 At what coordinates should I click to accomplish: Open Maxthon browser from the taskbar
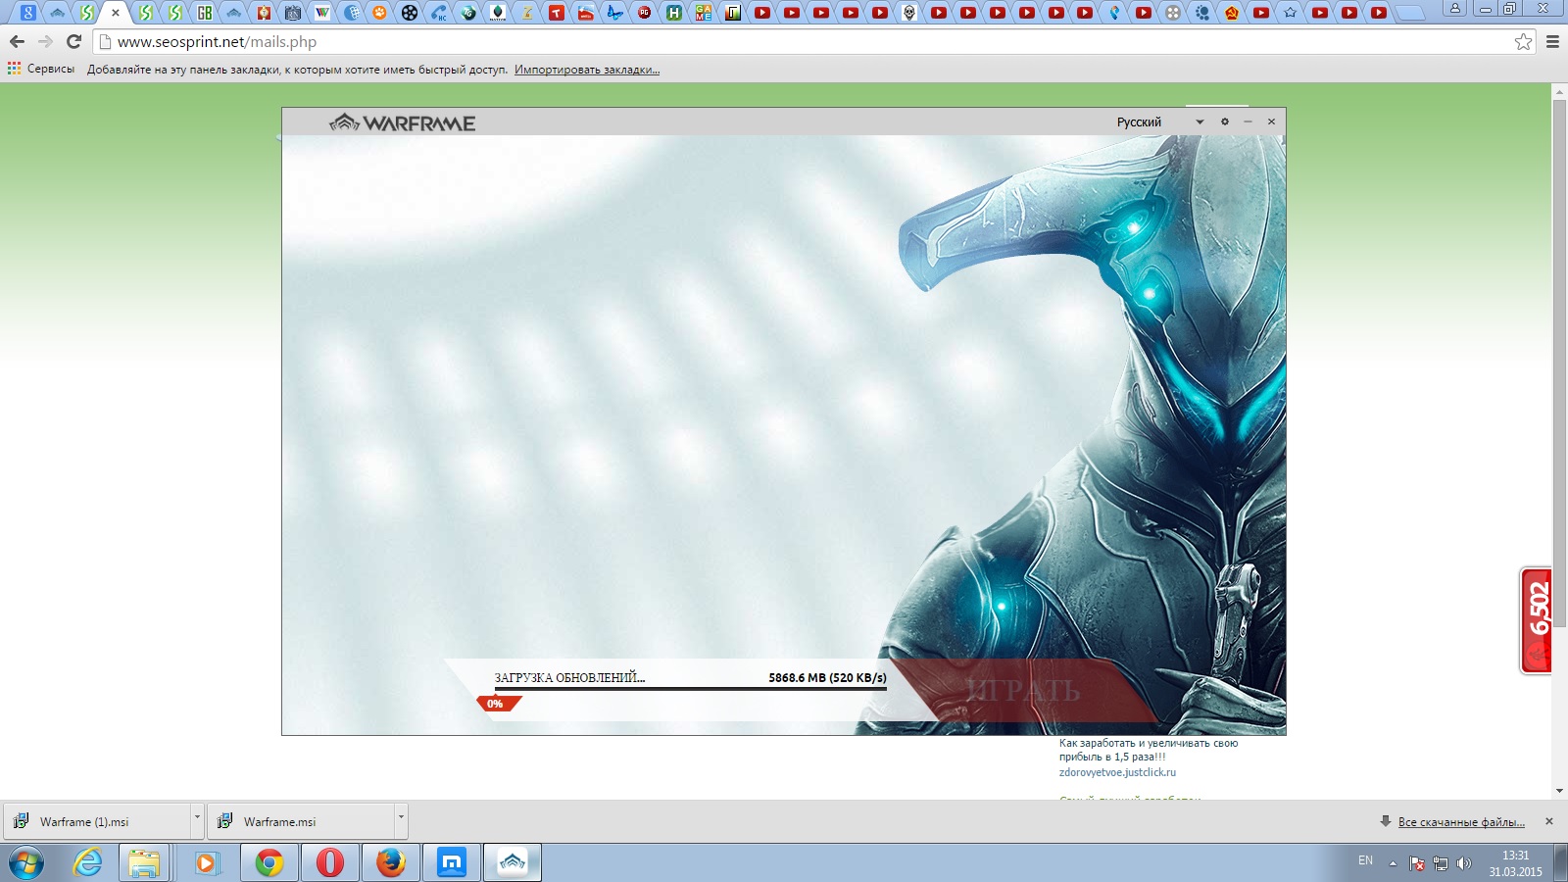coord(452,863)
